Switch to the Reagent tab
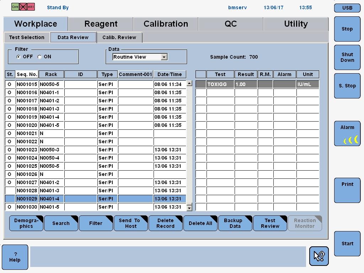Image resolution: width=364 pixels, height=273 pixels. pyautogui.click(x=101, y=24)
